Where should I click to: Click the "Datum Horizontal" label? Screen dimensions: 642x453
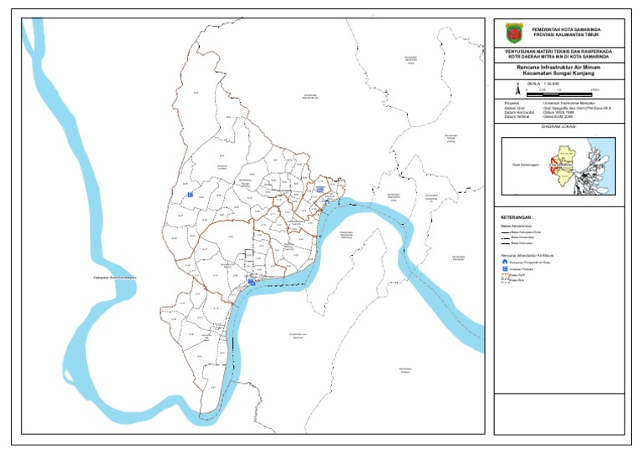click(519, 112)
